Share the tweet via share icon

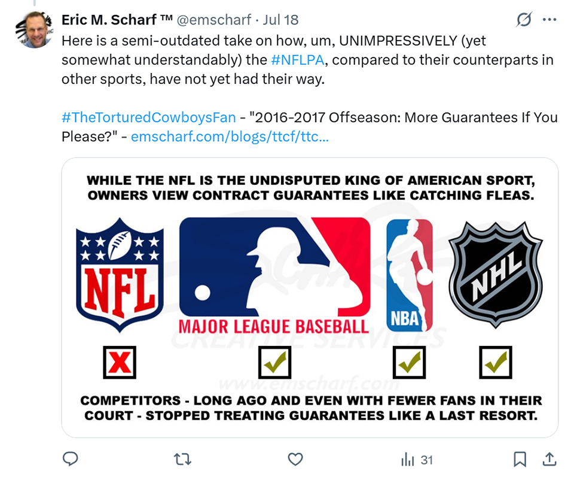(548, 459)
